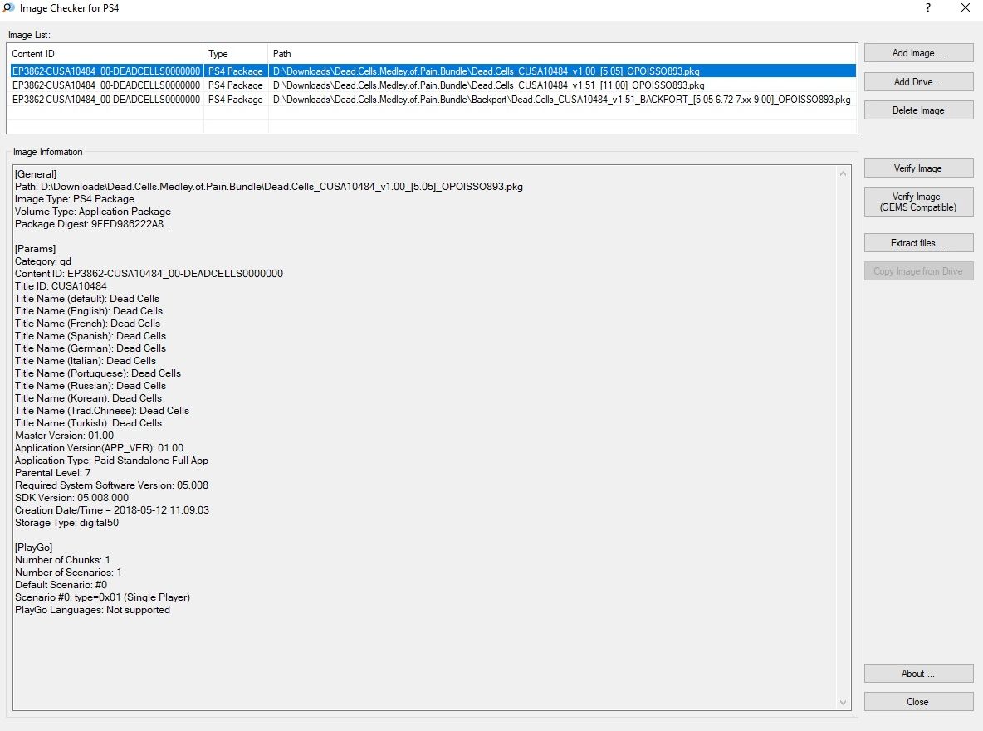This screenshot has width=983, height=731.
Task: Open the Extract files ... dialog
Action: coord(918,243)
